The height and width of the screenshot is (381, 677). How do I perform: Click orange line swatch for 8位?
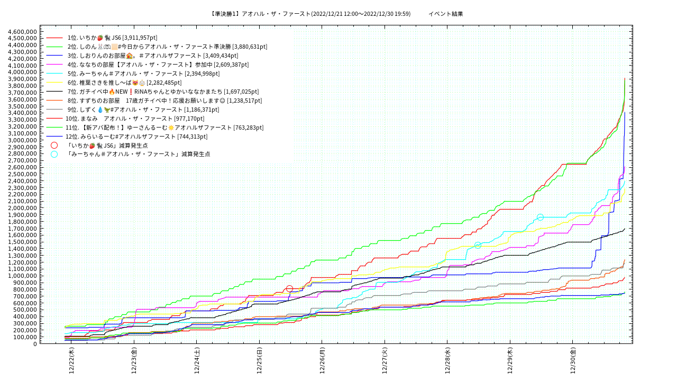[54, 101]
